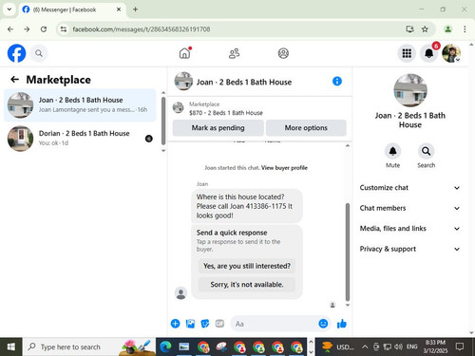Click the chat message scrollbar
This screenshot has width=475, height=356.
[x=348, y=252]
